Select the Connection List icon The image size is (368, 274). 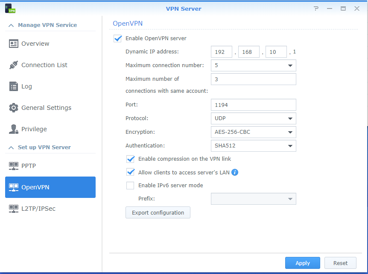[x=14, y=65]
